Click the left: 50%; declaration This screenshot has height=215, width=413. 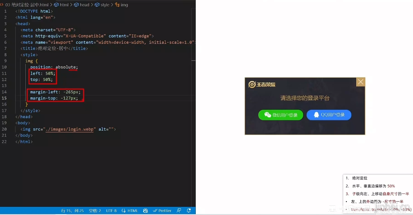[43, 73]
